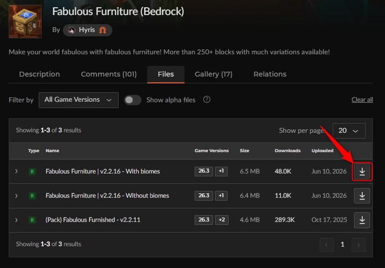
Task: Go to next results page arrow
Action: pyautogui.click(x=358, y=245)
